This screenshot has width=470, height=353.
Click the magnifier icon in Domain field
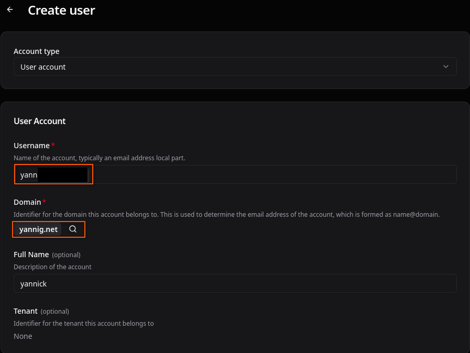pyautogui.click(x=73, y=229)
